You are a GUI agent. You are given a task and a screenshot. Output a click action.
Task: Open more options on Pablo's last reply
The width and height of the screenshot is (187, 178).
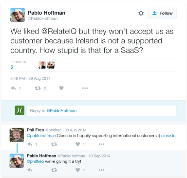(101, 170)
